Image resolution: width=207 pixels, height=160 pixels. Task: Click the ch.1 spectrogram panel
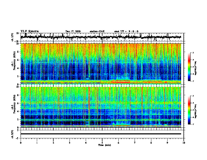pos(101,64)
